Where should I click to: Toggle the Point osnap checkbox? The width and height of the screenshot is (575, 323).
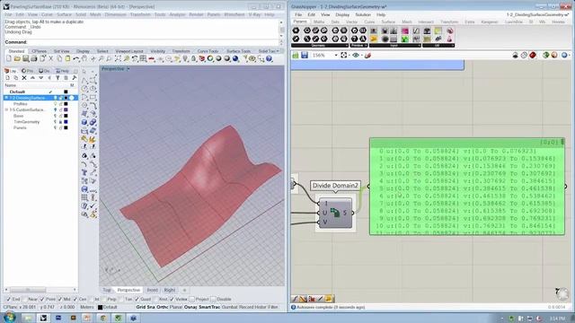[x=42, y=299]
